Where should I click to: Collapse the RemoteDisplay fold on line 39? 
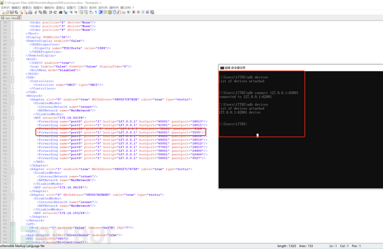click(x=13, y=41)
